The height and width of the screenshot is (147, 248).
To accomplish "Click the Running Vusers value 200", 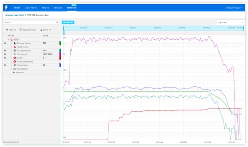I will pos(44,43).
